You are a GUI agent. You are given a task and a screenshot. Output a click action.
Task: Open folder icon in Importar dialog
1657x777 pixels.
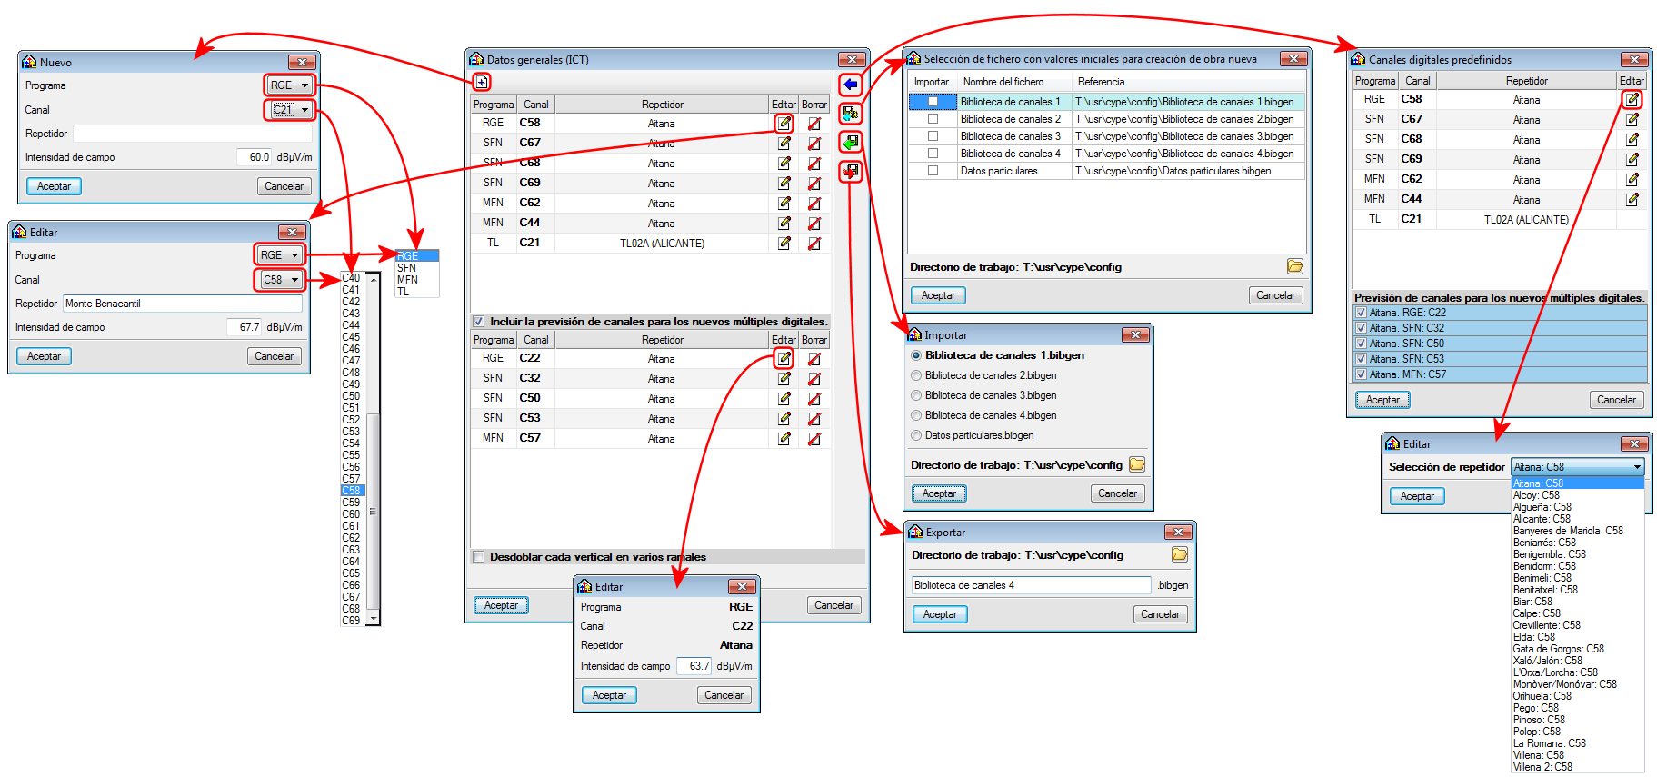tap(1137, 464)
